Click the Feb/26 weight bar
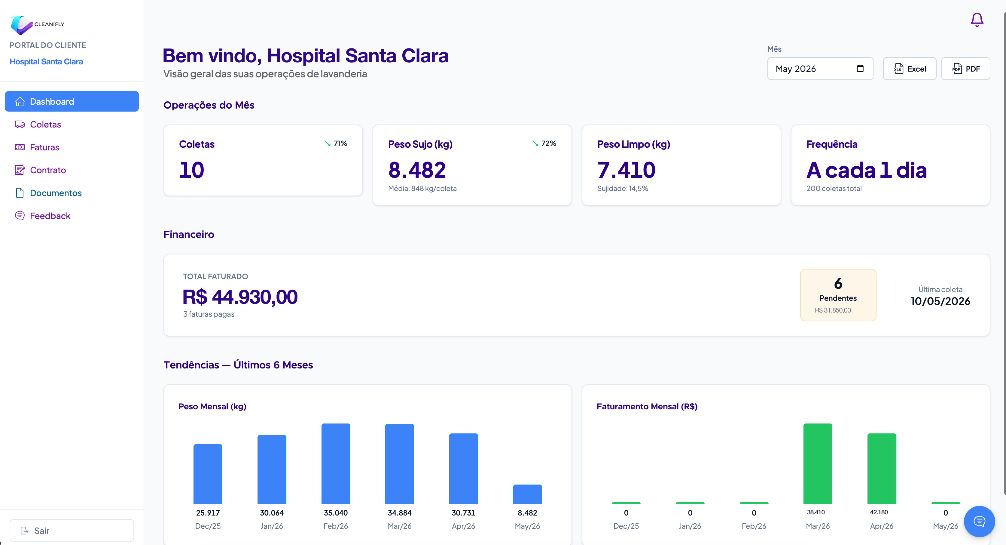Viewport: 1006px width, 545px height. point(336,464)
